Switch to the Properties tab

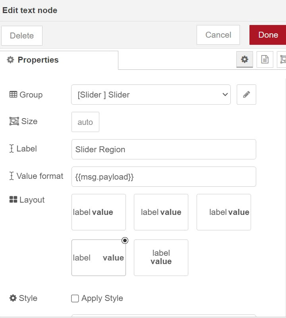[x=38, y=60]
